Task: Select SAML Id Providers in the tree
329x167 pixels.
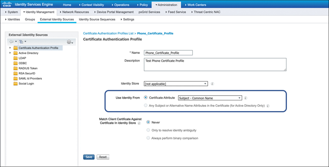Action: (x=30, y=79)
